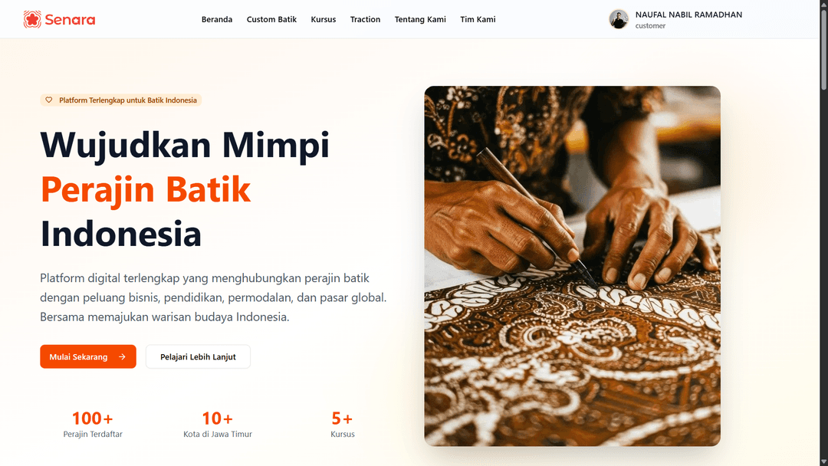The image size is (828, 466).
Task: Click the scrollbar down arrow
Action: 823,461
